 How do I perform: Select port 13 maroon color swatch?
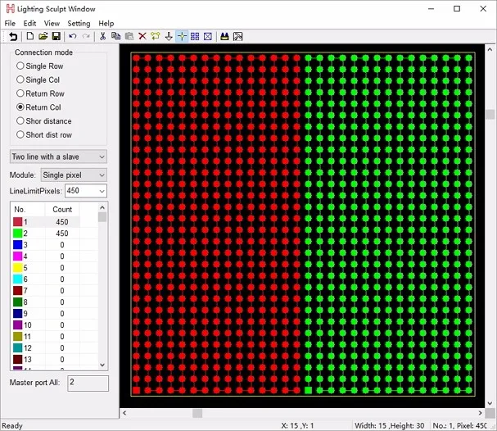17,360
